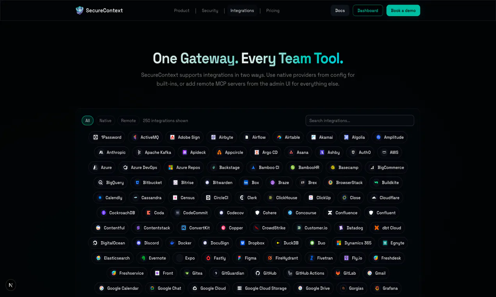Click the Datadog icon

tap(341, 228)
